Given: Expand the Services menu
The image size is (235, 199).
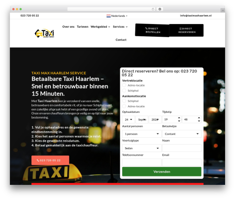Looking at the screenshot, I should click(120, 27).
